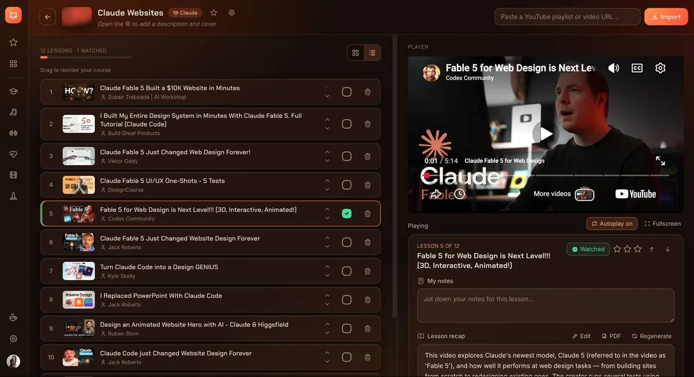The height and width of the screenshot is (377, 694).
Task: Open the dashboard grid sidebar icon
Action: pyautogui.click(x=13, y=64)
